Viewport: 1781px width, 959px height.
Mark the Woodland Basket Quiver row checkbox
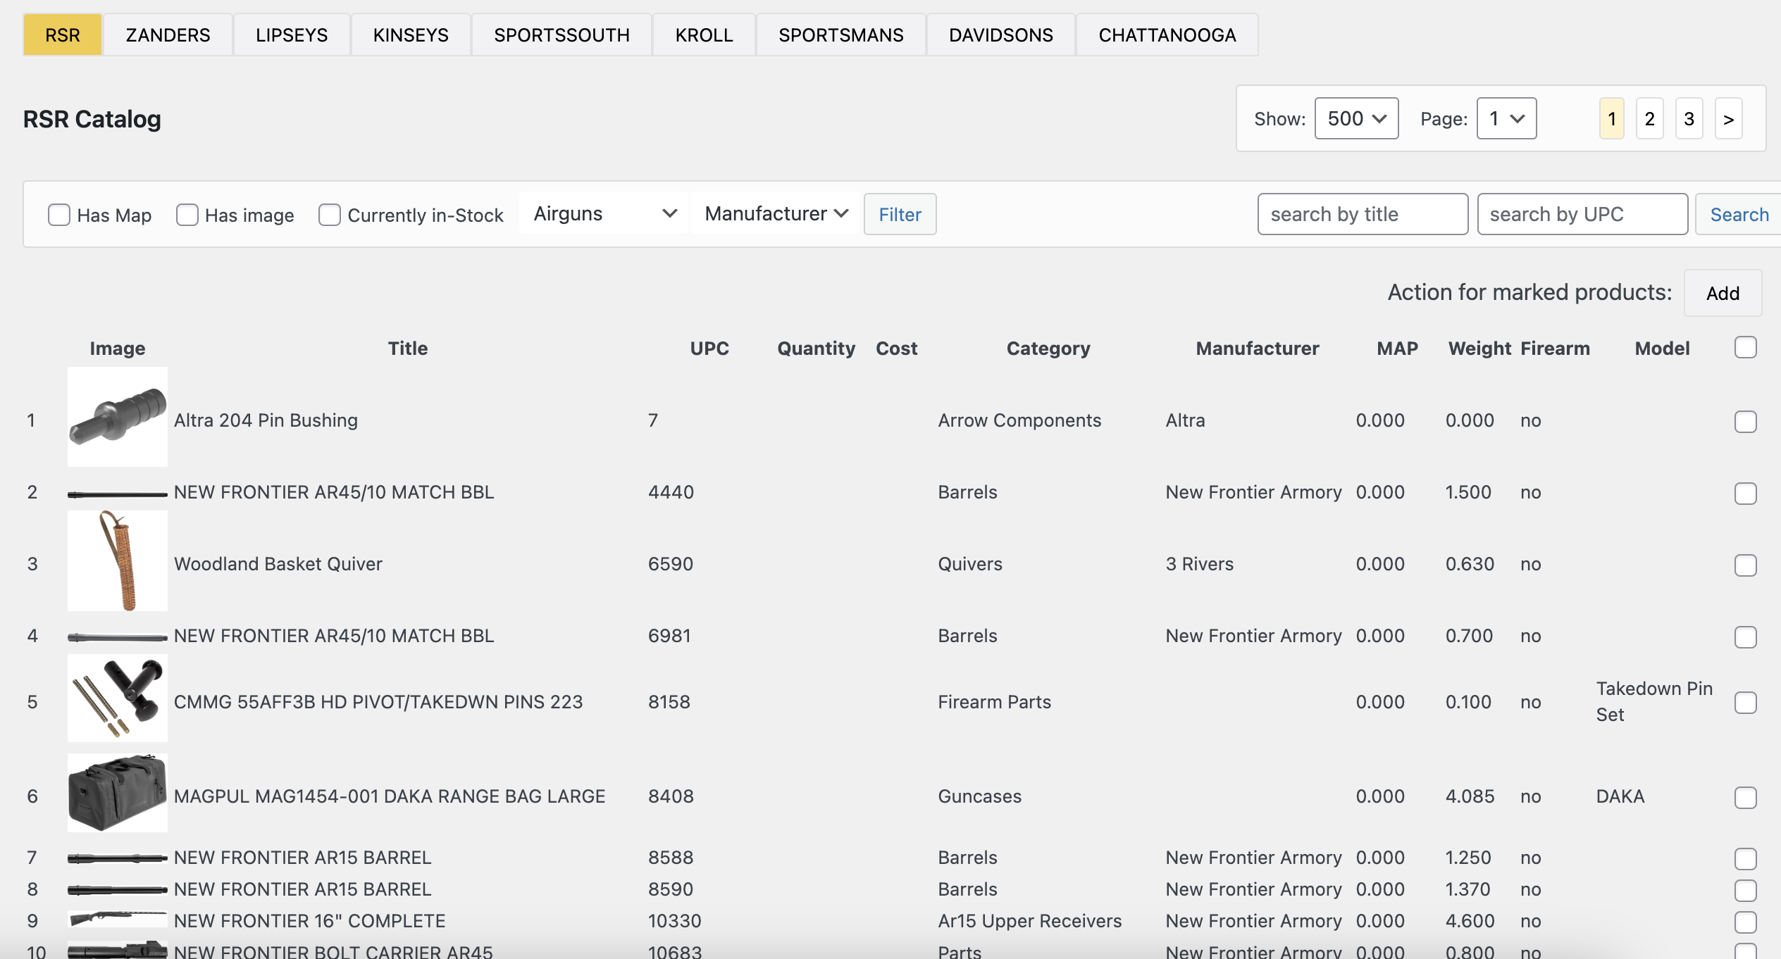[1746, 565]
